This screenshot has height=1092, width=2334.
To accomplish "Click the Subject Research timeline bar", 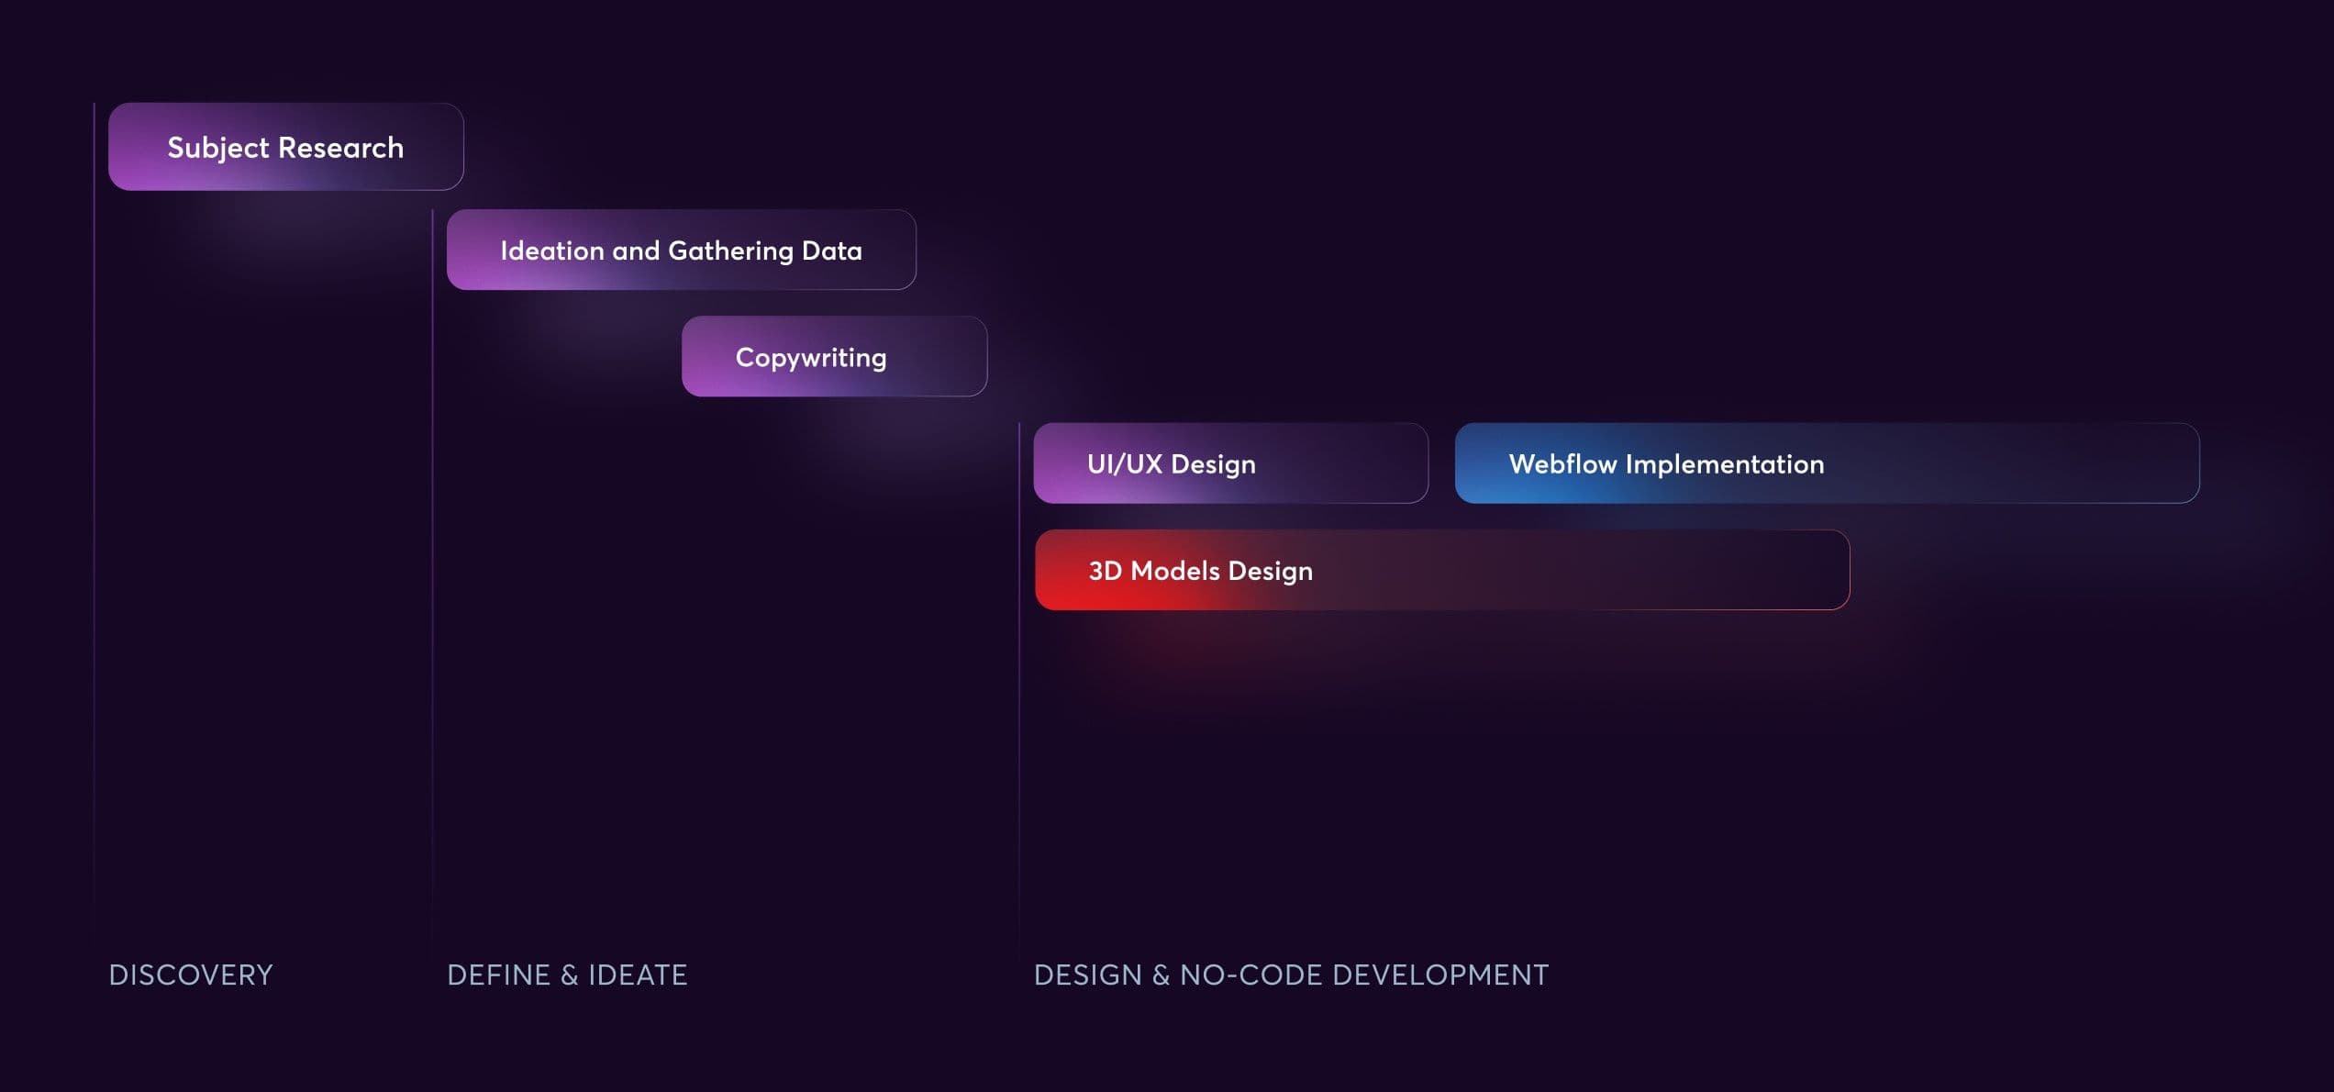I will click(x=285, y=147).
